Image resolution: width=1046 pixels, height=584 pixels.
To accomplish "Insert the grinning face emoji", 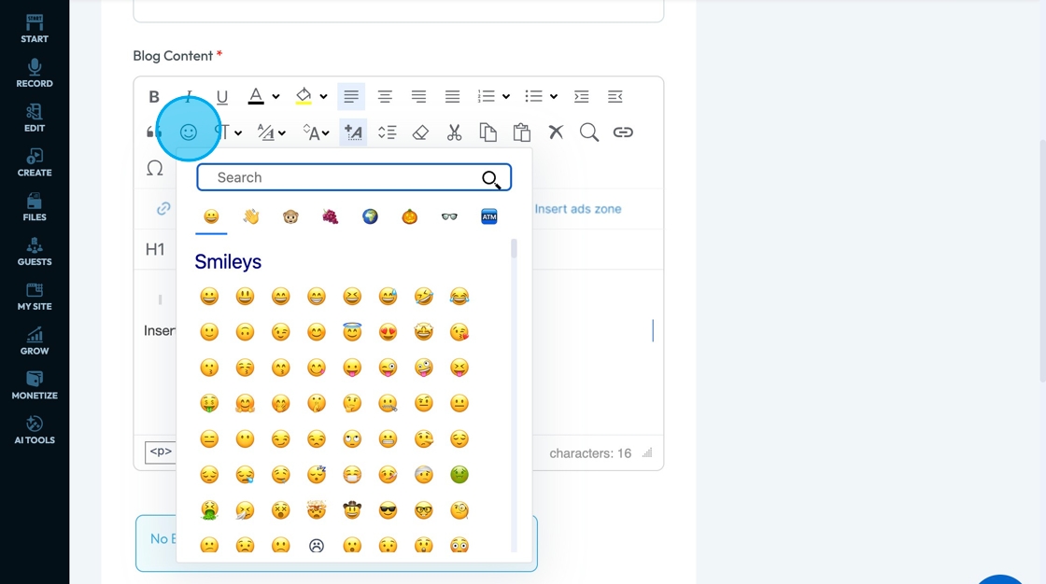I will tap(209, 296).
